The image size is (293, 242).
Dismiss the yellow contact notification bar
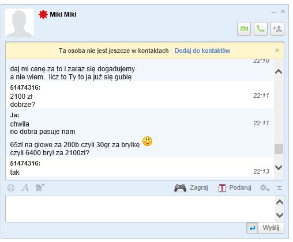pos(277,51)
